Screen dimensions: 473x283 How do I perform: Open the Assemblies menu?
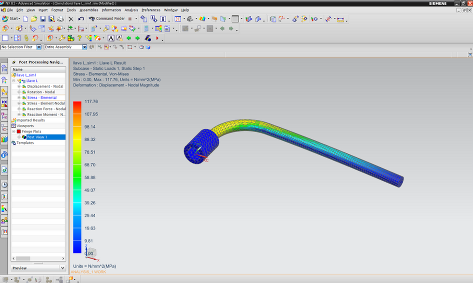click(89, 10)
